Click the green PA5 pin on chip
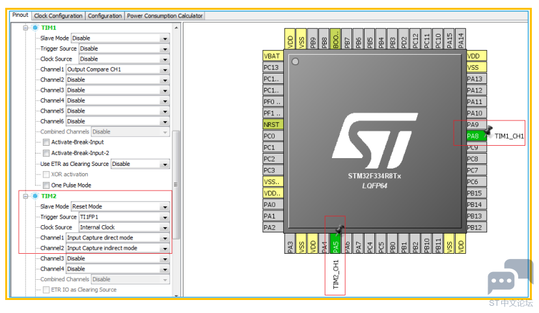The height and width of the screenshot is (313, 539). point(335,243)
